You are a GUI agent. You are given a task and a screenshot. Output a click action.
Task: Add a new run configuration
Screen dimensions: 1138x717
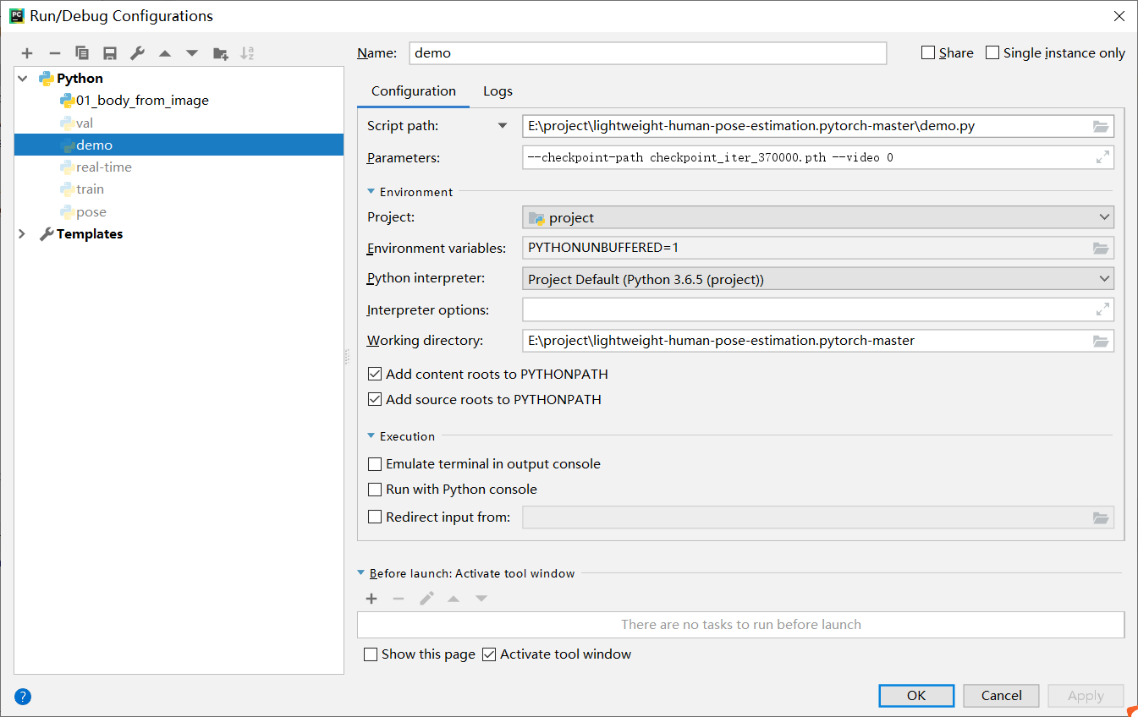pos(26,52)
